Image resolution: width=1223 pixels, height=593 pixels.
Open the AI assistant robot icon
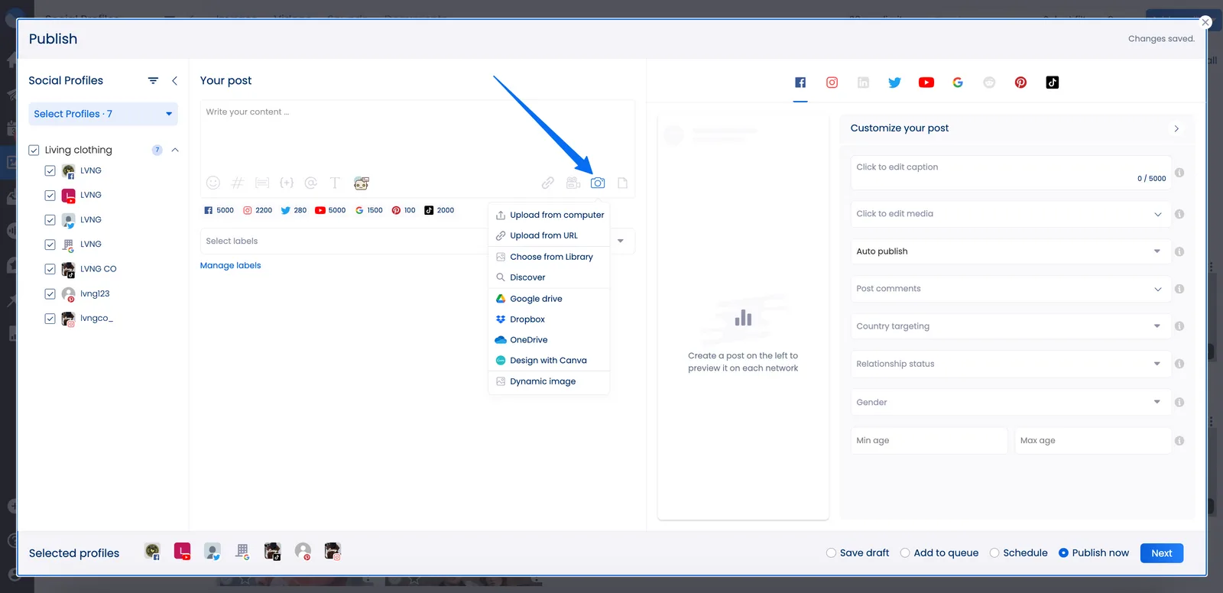click(x=362, y=183)
